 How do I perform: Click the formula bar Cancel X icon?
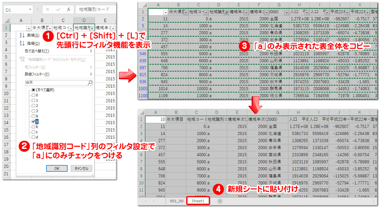pyautogui.click(x=47, y=9)
